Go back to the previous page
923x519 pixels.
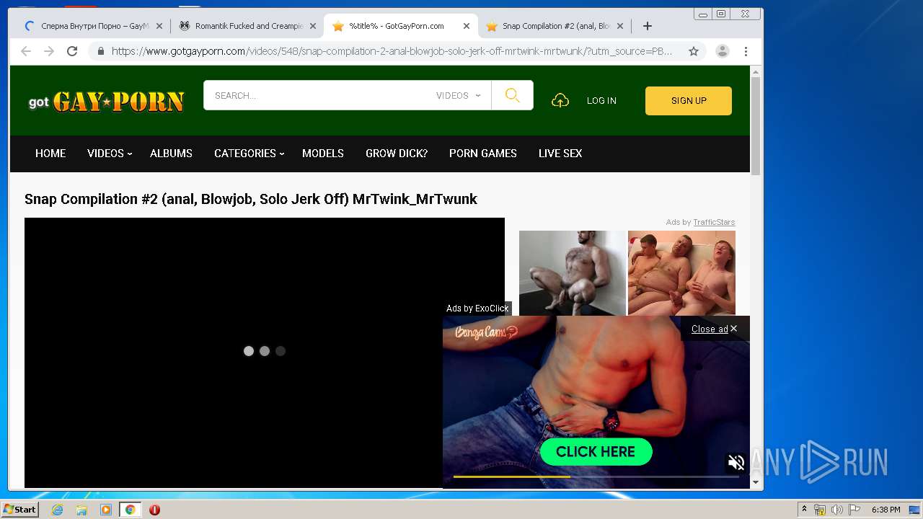[26, 51]
